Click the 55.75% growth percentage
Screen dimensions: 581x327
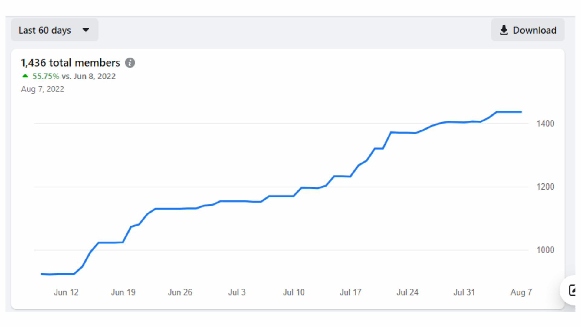[46, 76]
